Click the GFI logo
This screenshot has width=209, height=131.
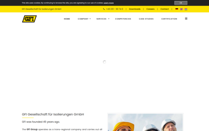click(x=29, y=19)
